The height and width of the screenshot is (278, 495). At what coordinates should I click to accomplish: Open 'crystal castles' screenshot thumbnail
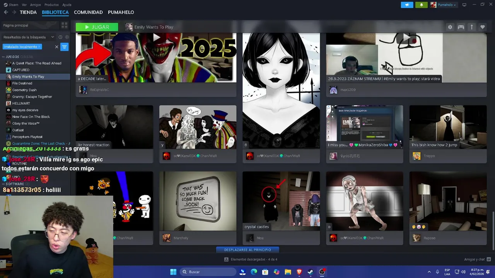tap(281, 201)
